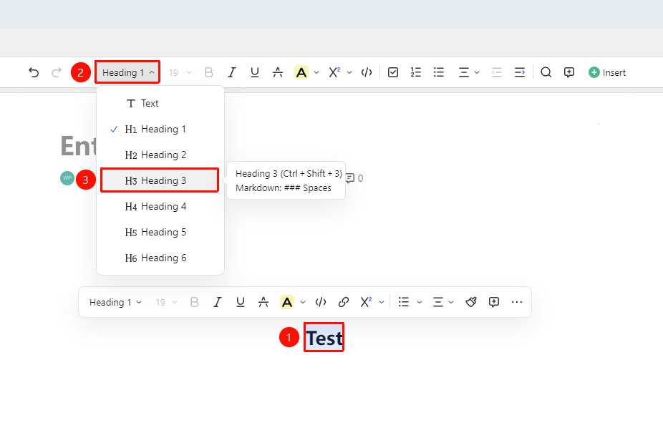Image resolution: width=663 pixels, height=443 pixels.
Task: Open the alignment dropdown in top toolbar
Action: 469,73
